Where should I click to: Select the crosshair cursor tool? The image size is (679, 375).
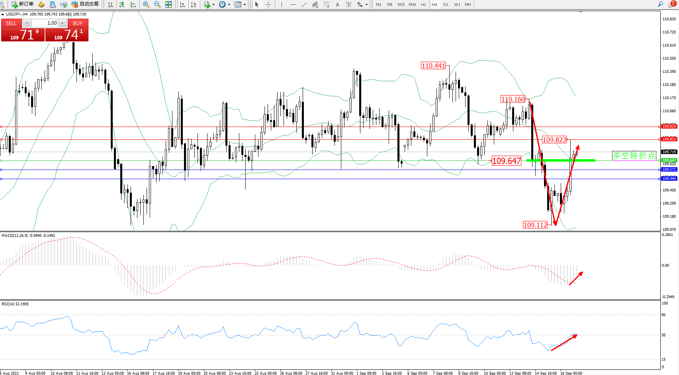tap(268, 4)
